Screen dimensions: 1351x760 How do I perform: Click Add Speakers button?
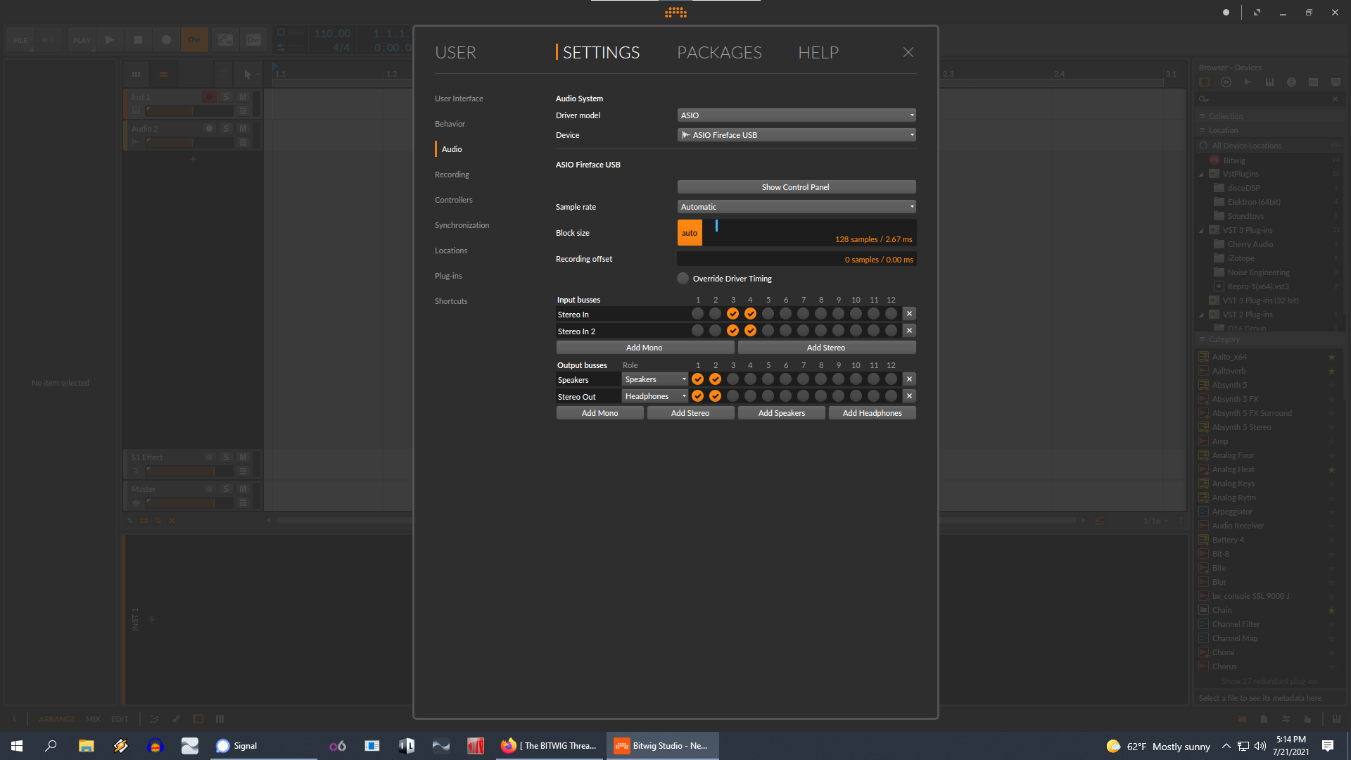click(781, 413)
